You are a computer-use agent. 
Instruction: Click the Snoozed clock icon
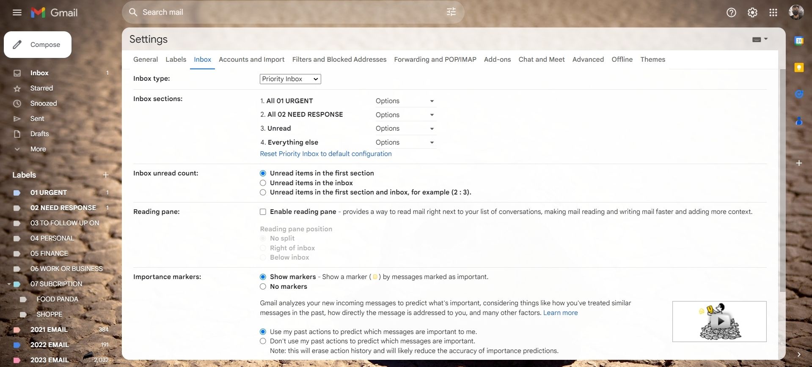(x=17, y=104)
